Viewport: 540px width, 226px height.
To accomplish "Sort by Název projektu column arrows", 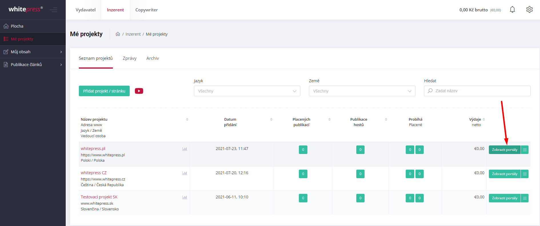I will click(x=187, y=119).
